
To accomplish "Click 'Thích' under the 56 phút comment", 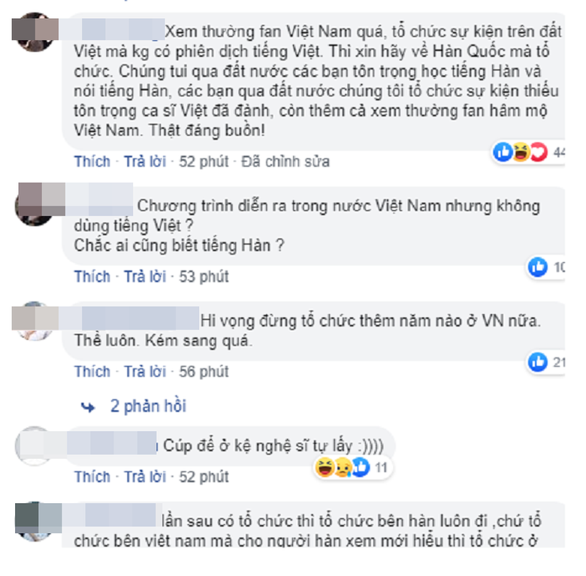I will pyautogui.click(x=92, y=372).
